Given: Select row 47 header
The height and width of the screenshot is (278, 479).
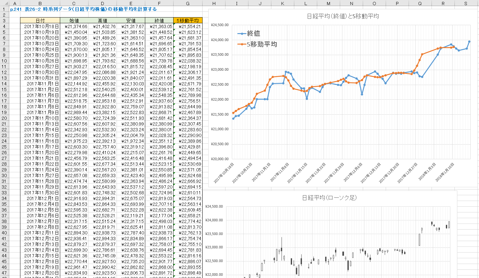Looking at the screenshot, I should click(4, 273).
